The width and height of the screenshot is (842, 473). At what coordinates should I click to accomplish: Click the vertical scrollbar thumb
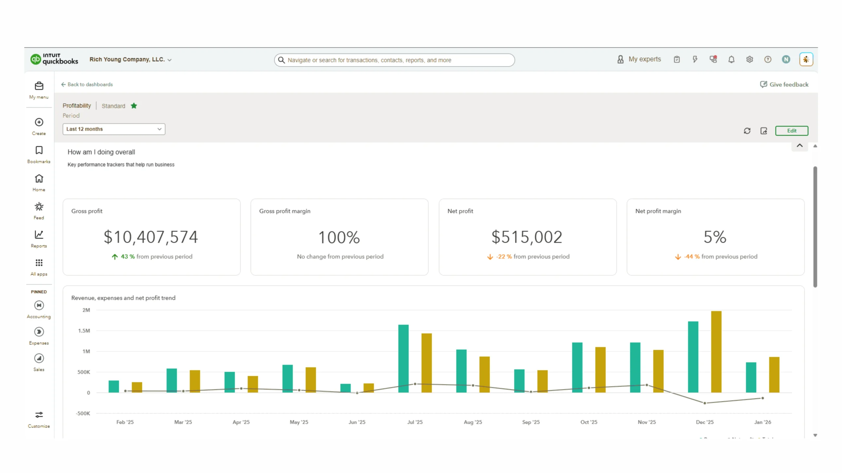pyautogui.click(x=815, y=227)
